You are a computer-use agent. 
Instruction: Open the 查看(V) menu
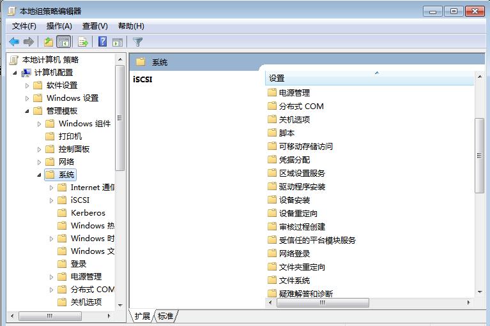[95, 26]
